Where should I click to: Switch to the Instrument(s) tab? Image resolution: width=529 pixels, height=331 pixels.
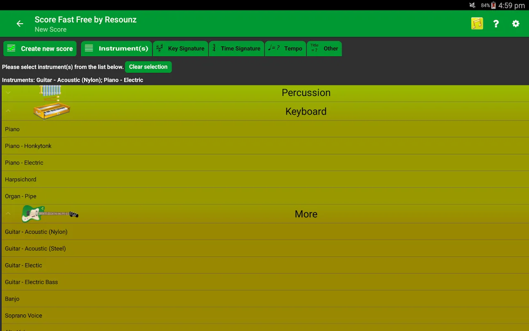tap(117, 48)
